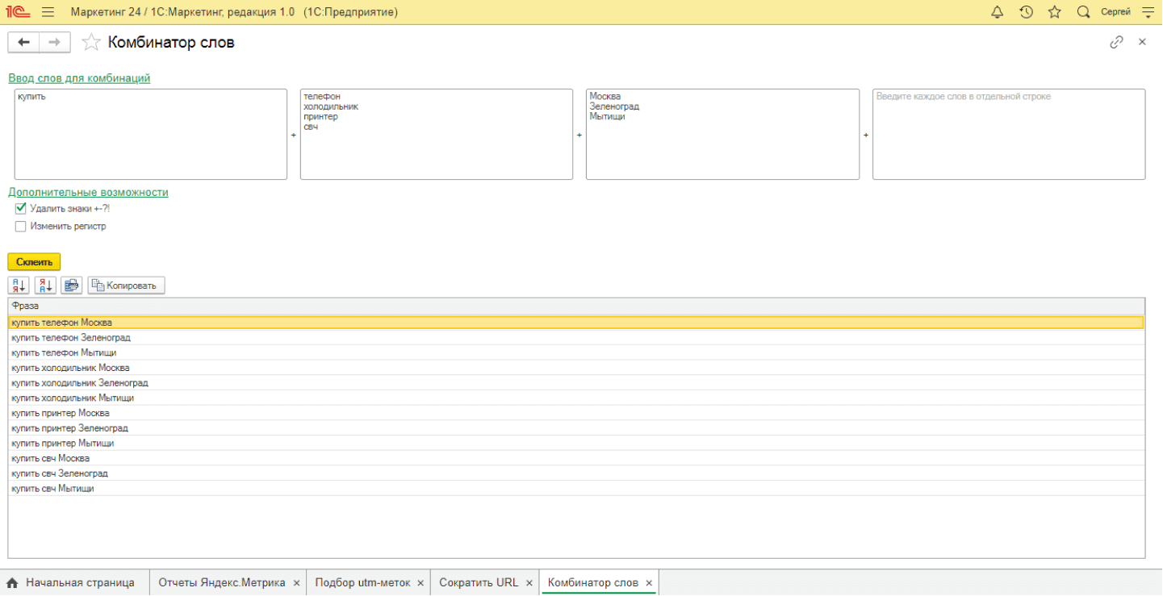Switch to Отчеты Яндекс.Метрика tab

221,582
